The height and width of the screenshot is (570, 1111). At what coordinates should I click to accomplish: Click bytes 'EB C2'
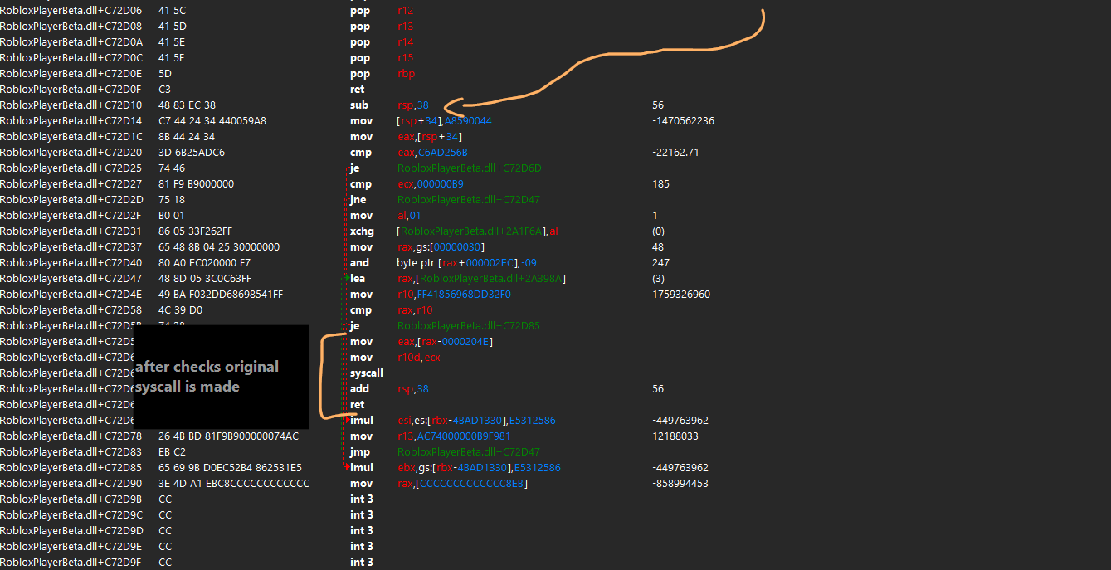(x=173, y=452)
